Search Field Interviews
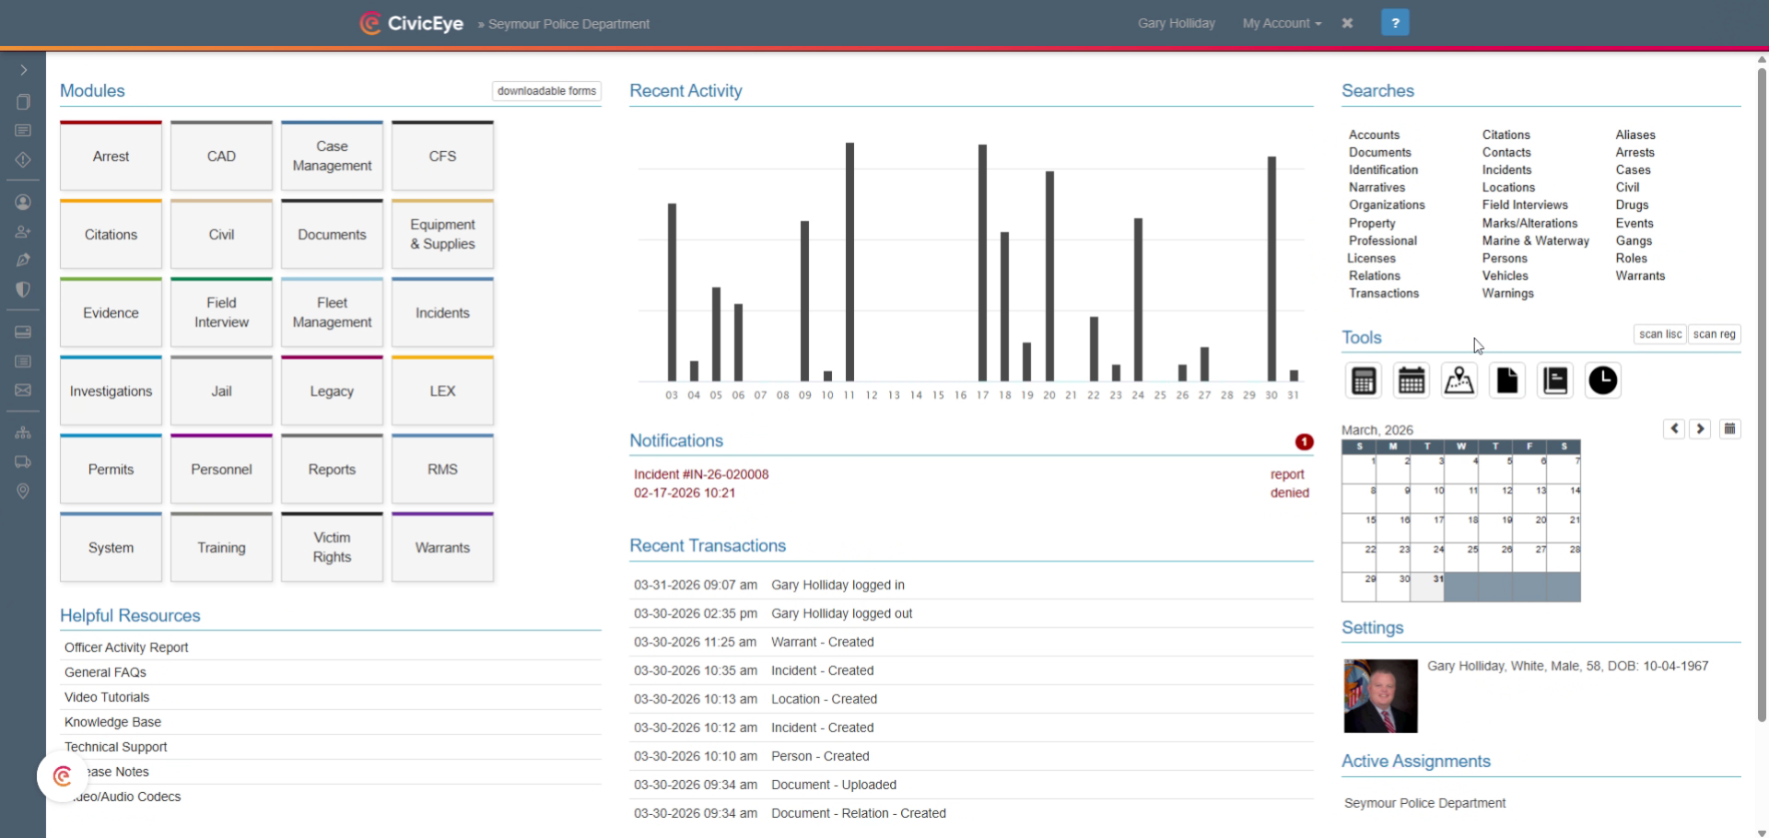 click(x=1525, y=204)
